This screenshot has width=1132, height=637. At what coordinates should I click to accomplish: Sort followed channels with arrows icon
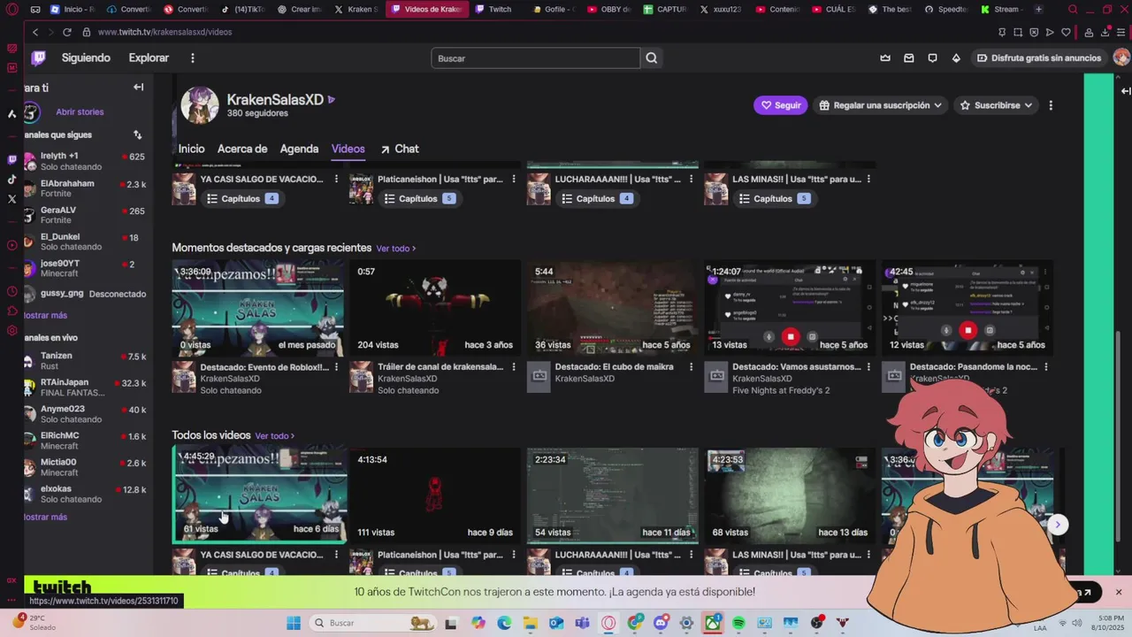point(137,134)
